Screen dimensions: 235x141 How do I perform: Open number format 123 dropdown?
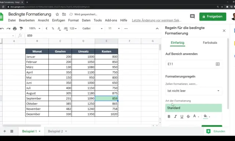pos(73,28)
